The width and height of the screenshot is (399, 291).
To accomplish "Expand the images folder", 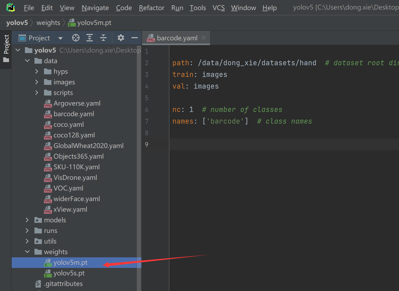I will 37,82.
